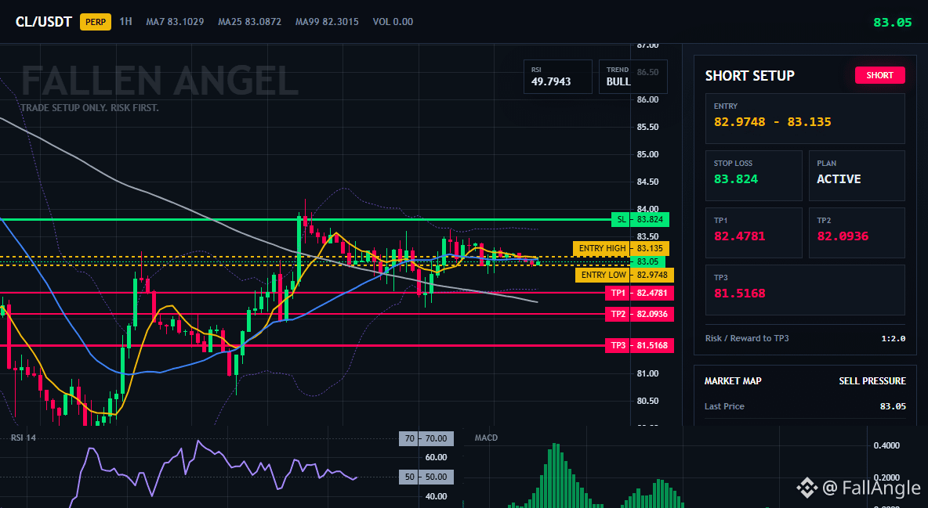Click the TREND BULL info box
This screenshot has width=928, height=508.
point(633,76)
